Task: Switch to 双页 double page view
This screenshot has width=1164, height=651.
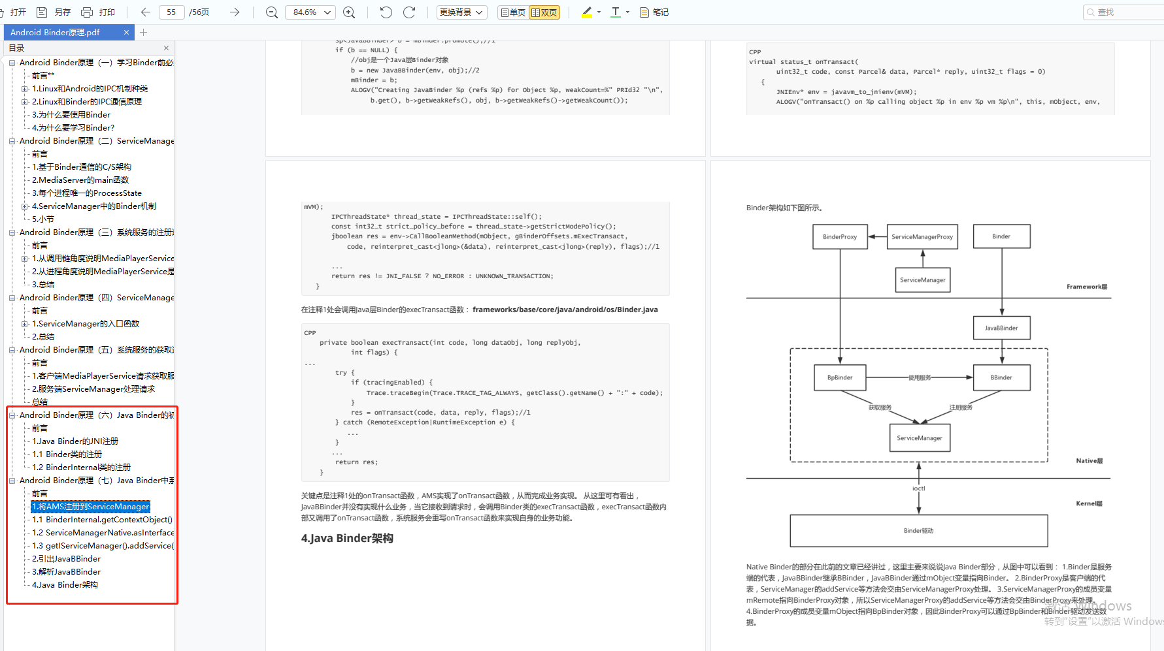Action: click(x=544, y=12)
